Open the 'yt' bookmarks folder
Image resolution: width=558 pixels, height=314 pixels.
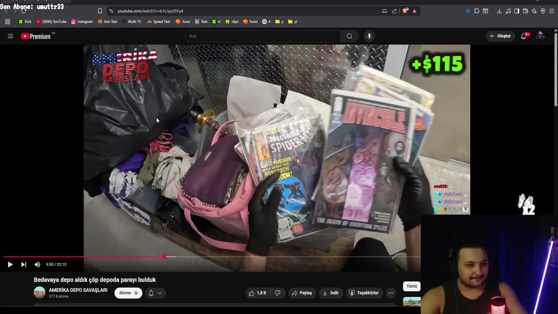293,21
